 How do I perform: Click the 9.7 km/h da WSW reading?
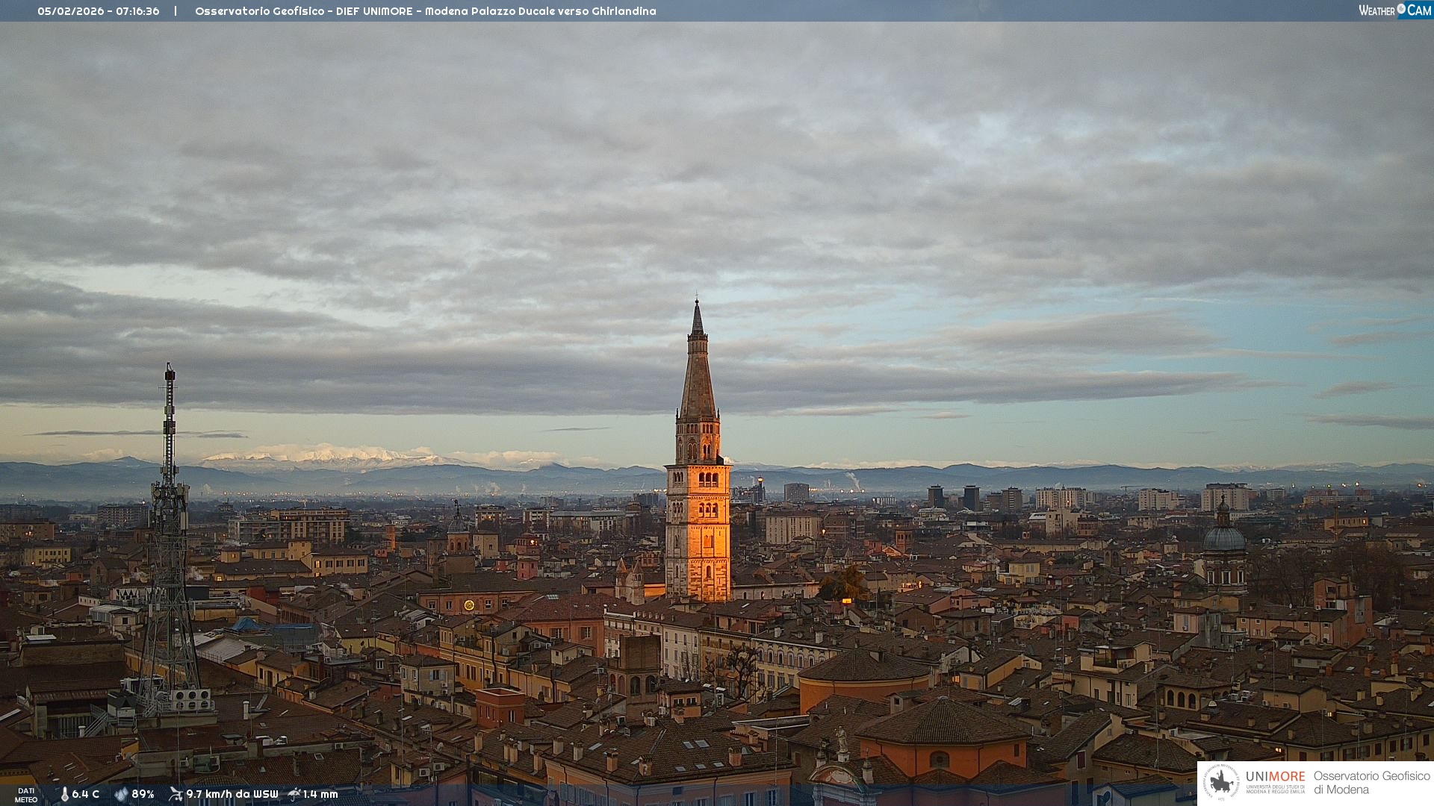pyautogui.click(x=232, y=794)
